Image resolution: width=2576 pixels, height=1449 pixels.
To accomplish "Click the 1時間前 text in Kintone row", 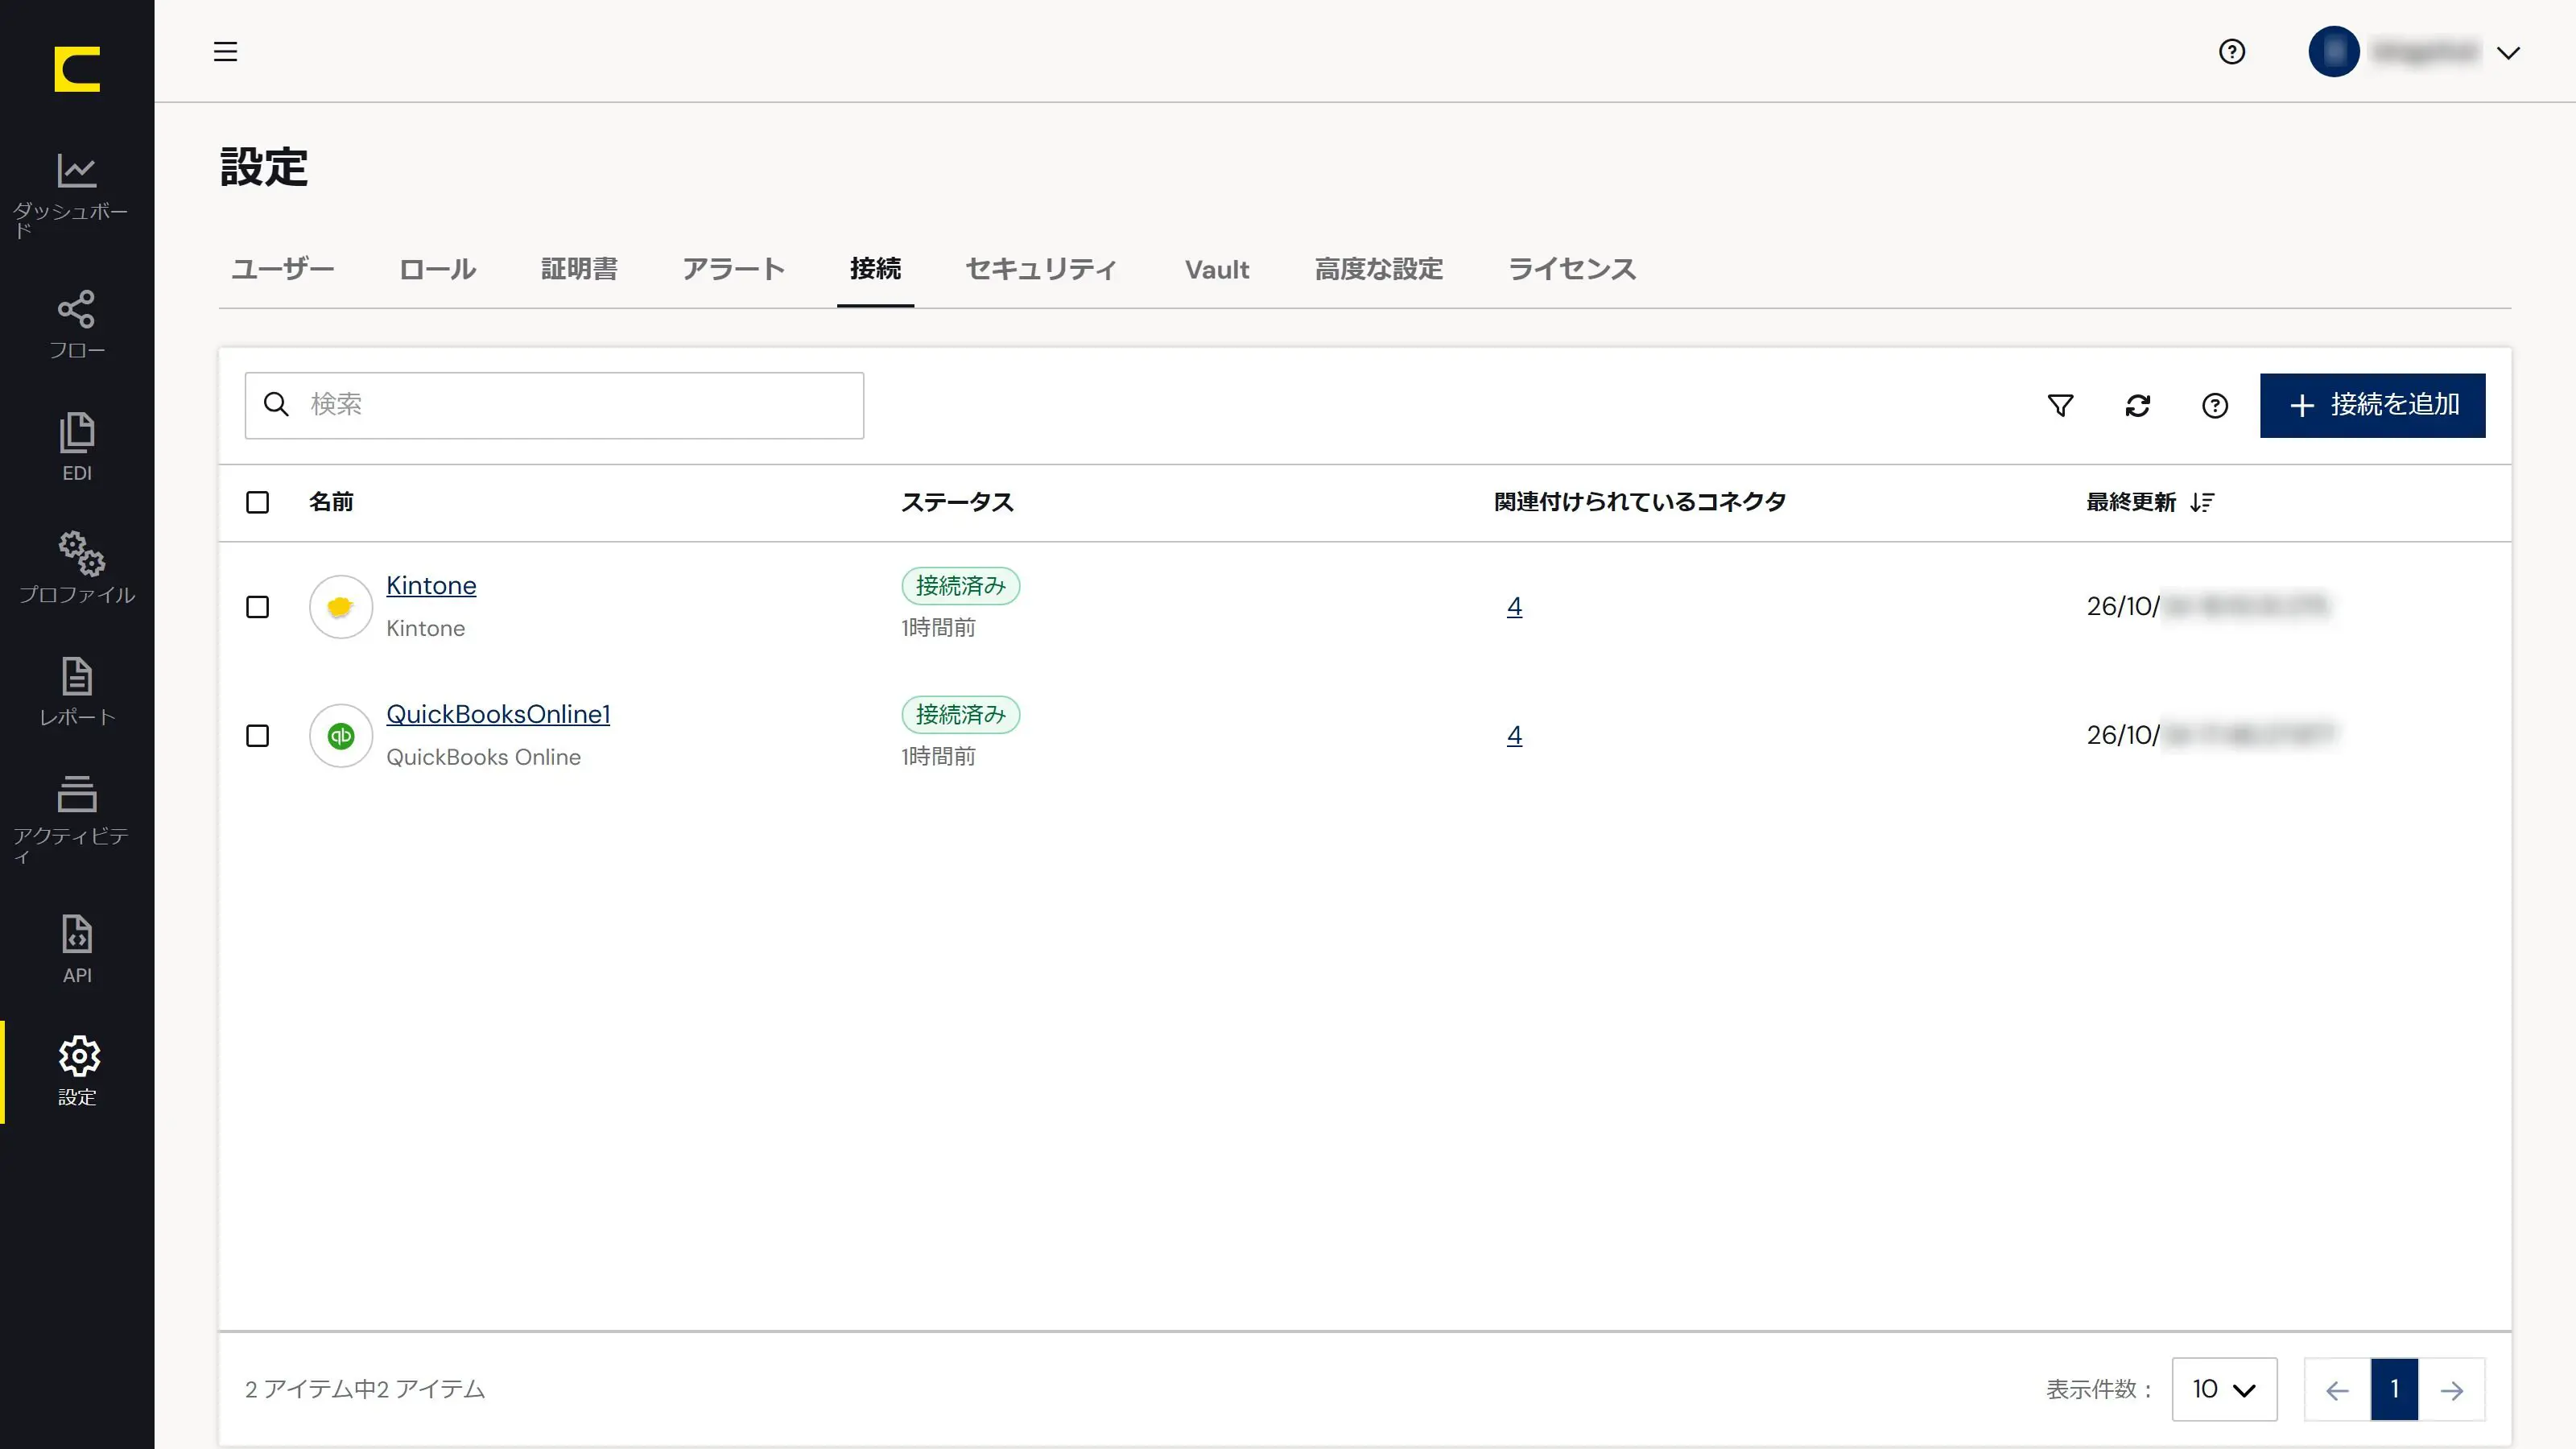I will click(x=938, y=627).
